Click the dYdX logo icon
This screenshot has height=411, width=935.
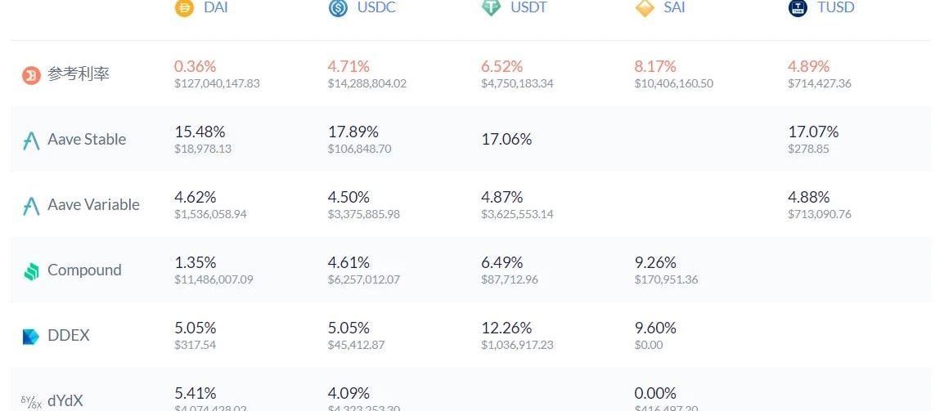pyautogui.click(x=29, y=401)
